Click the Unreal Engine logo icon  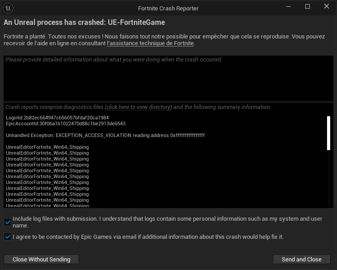point(8,8)
